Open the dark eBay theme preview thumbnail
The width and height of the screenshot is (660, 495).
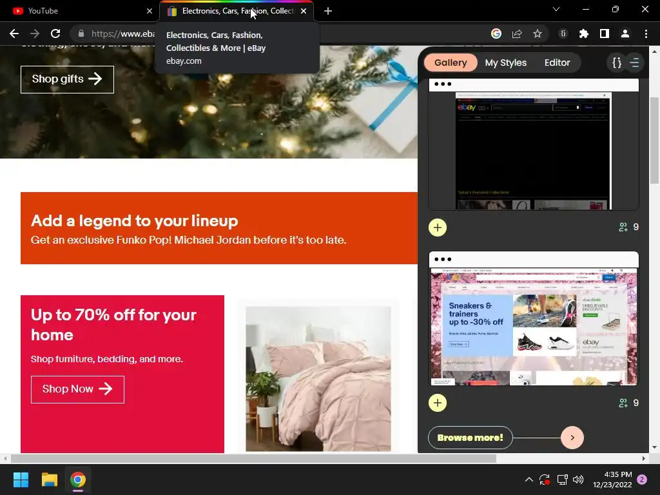pyautogui.click(x=533, y=150)
